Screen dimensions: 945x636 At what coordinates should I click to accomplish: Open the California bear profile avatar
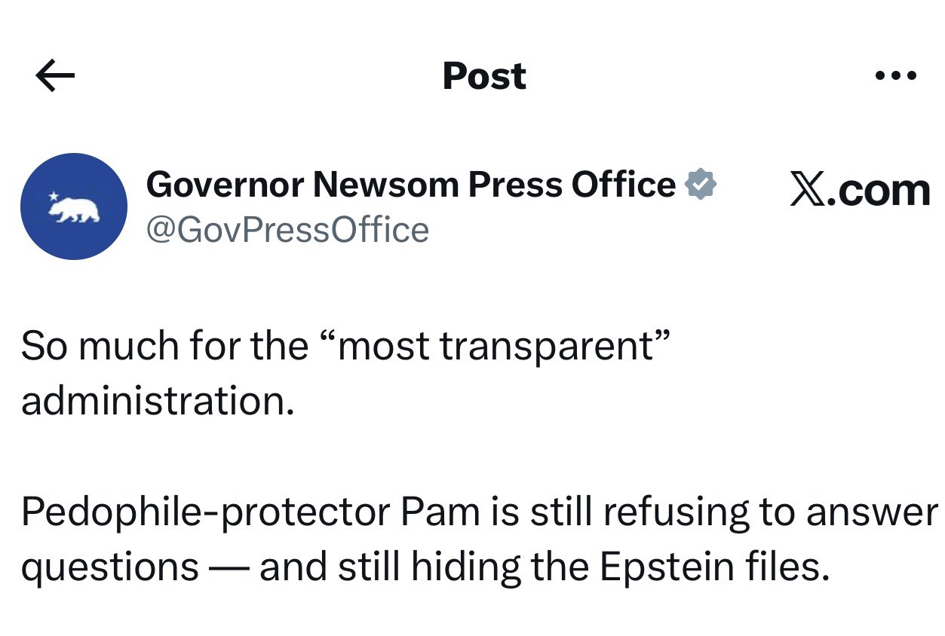click(74, 206)
